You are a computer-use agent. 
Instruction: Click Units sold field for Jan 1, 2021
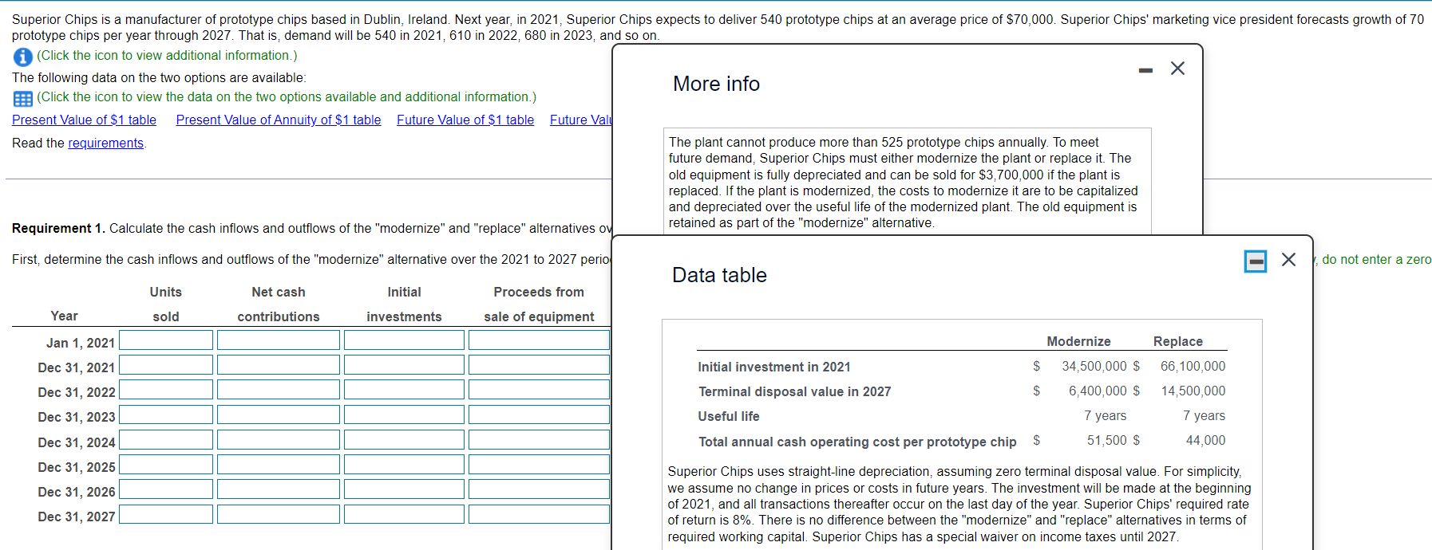coord(166,340)
